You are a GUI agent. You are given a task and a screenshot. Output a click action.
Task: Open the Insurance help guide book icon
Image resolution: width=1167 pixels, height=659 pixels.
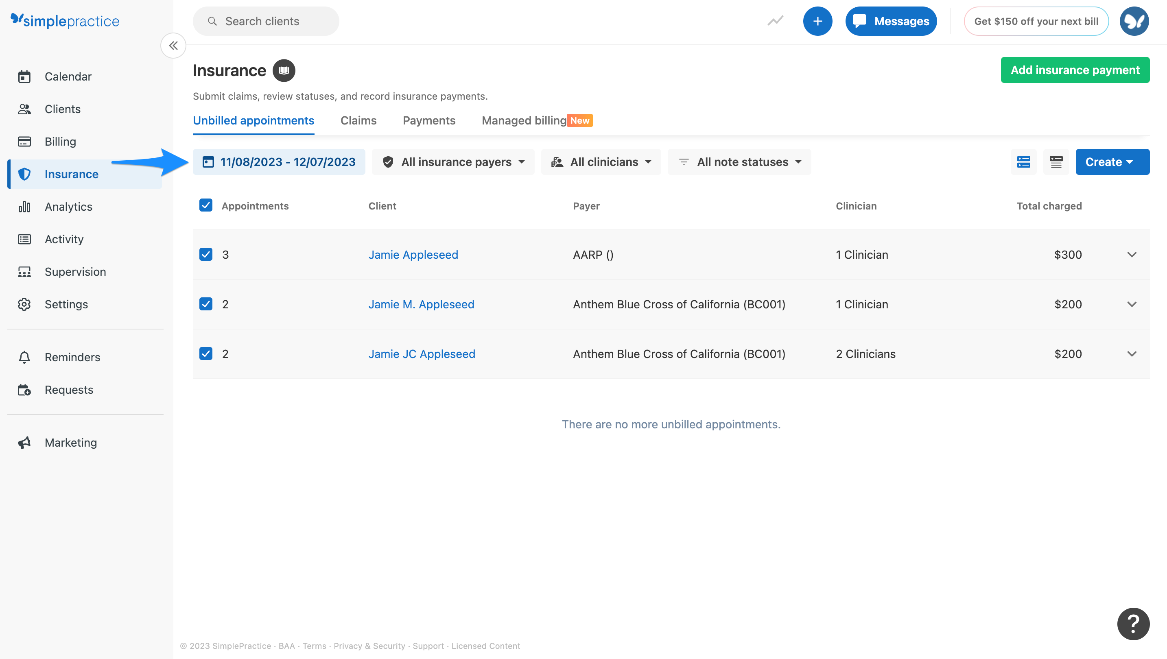284,70
